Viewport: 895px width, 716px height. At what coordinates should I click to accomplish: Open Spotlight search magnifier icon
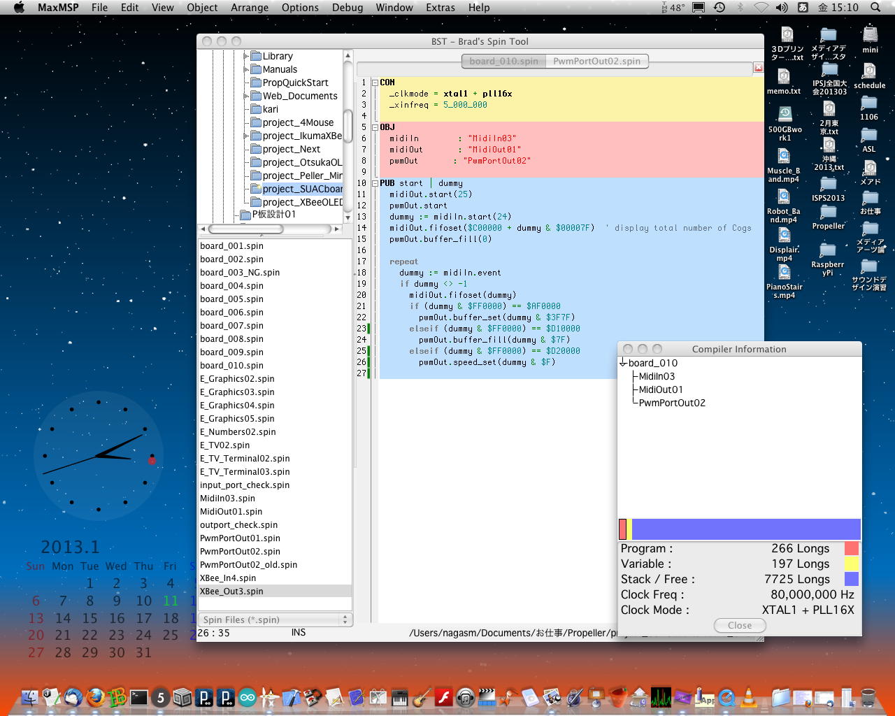tap(875, 8)
